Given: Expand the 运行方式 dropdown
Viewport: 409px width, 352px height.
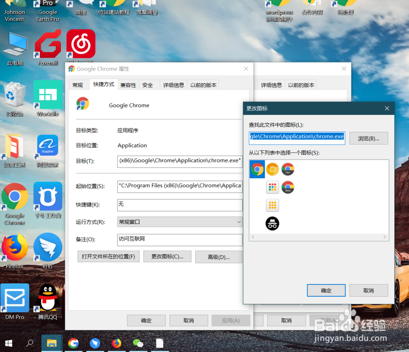Looking at the screenshot, I should click(x=180, y=222).
